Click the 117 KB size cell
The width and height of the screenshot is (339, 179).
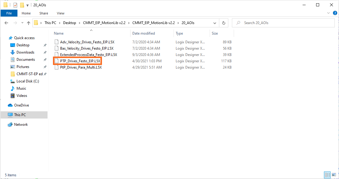[x=227, y=61]
